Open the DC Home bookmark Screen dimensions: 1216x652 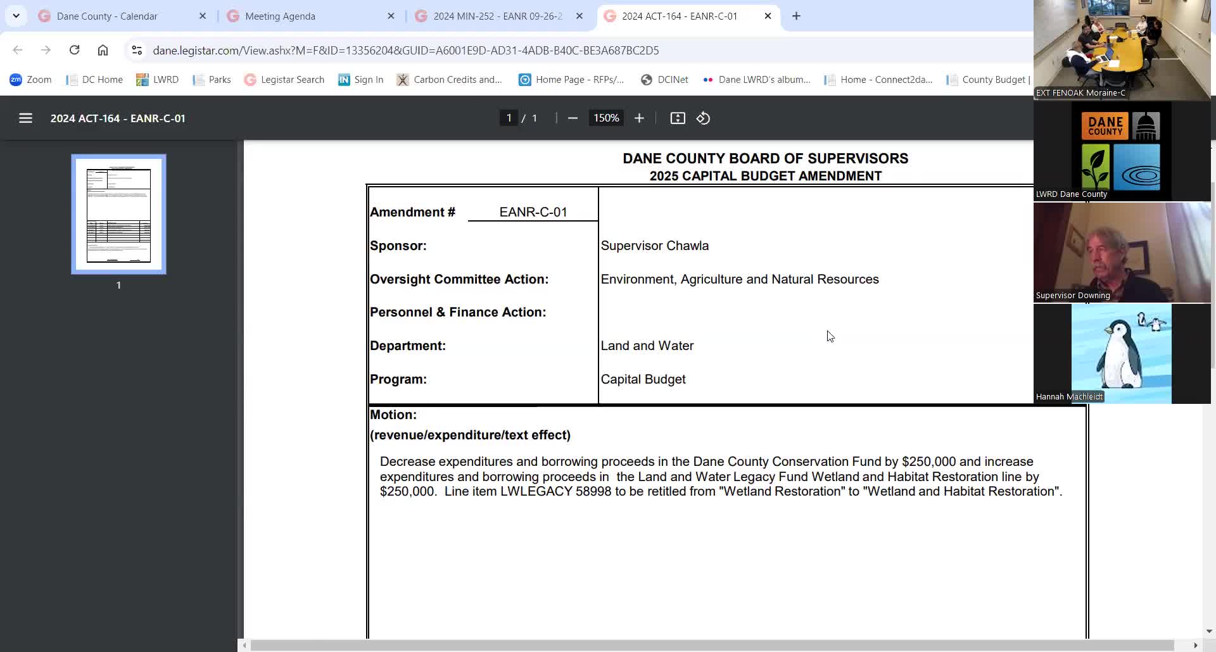tap(94, 80)
